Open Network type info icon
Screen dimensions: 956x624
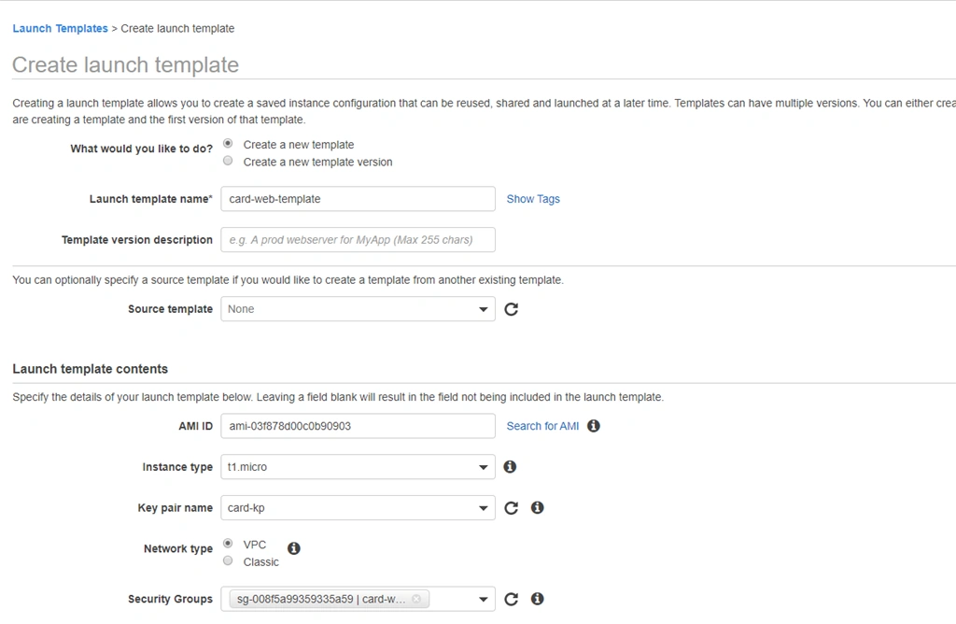tap(294, 548)
